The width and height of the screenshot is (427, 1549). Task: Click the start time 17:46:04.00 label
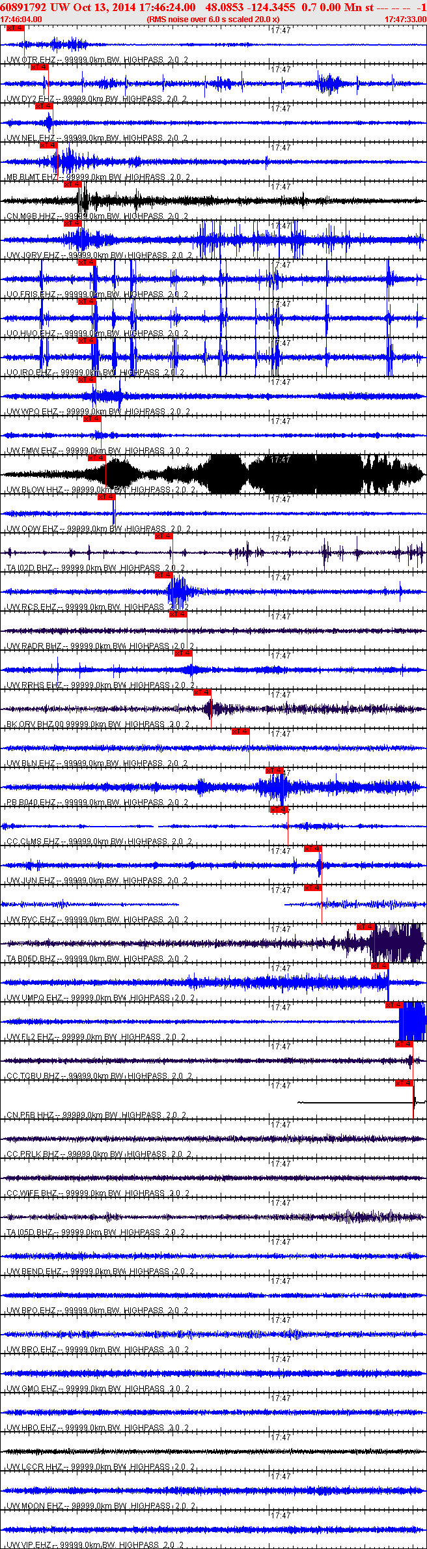pos(21,20)
